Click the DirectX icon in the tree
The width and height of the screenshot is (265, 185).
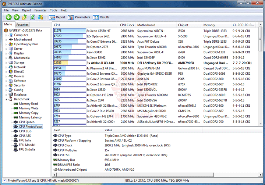11,72
